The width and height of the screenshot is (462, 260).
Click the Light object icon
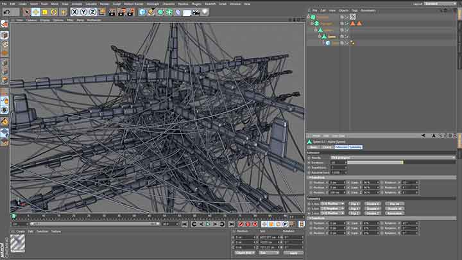coord(205,12)
